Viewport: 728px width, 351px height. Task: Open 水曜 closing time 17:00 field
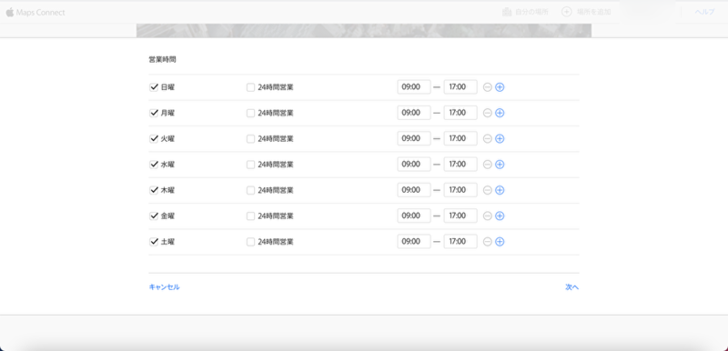(460, 165)
